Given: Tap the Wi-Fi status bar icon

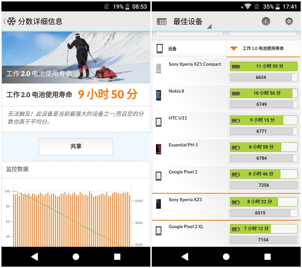Looking at the screenshot, I should click(x=248, y=7).
